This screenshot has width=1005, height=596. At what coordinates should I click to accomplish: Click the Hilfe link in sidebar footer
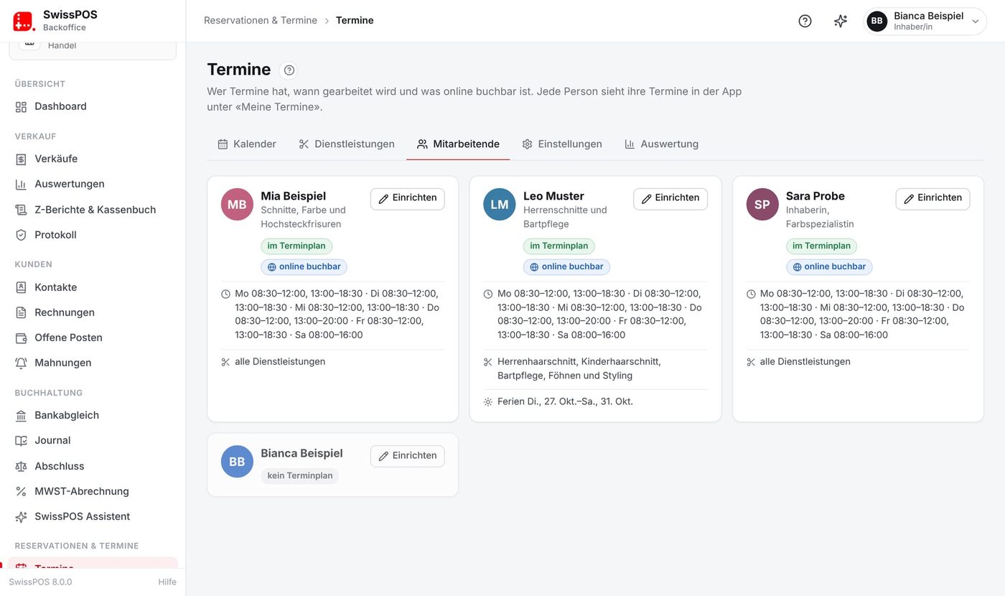point(167,582)
